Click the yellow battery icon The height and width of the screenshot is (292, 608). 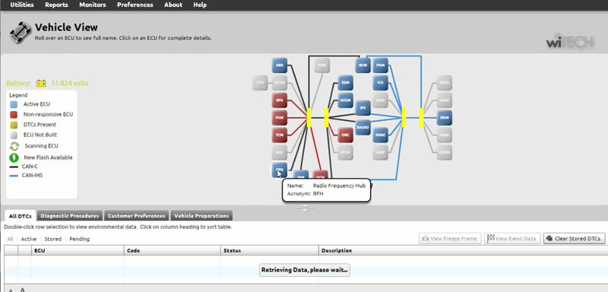point(41,83)
